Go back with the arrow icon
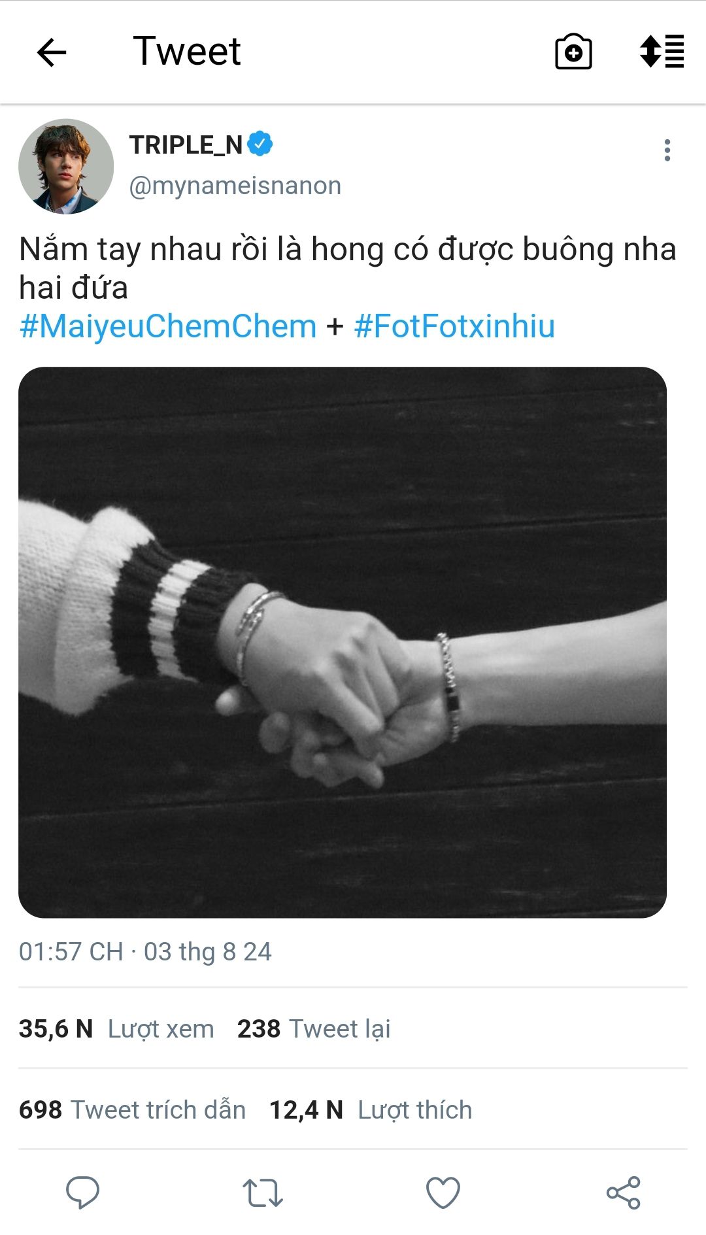706x1235 pixels. coord(52,52)
